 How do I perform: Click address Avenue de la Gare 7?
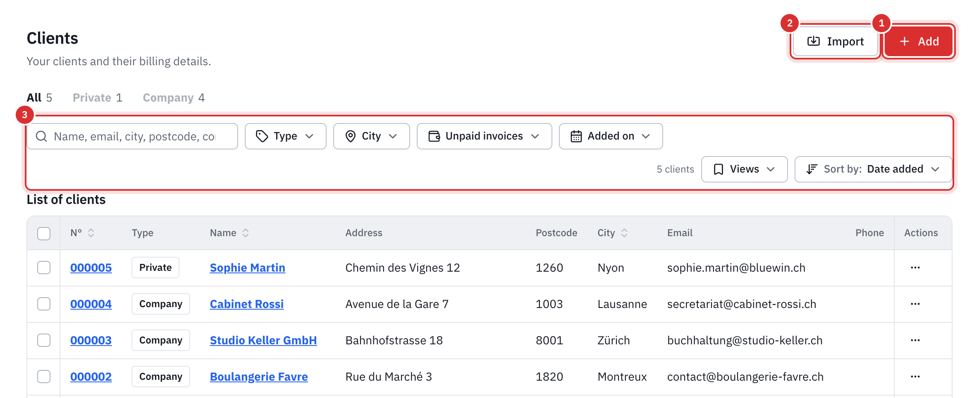(x=397, y=304)
